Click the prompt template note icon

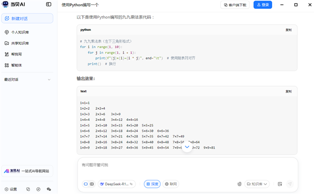click(280, 184)
